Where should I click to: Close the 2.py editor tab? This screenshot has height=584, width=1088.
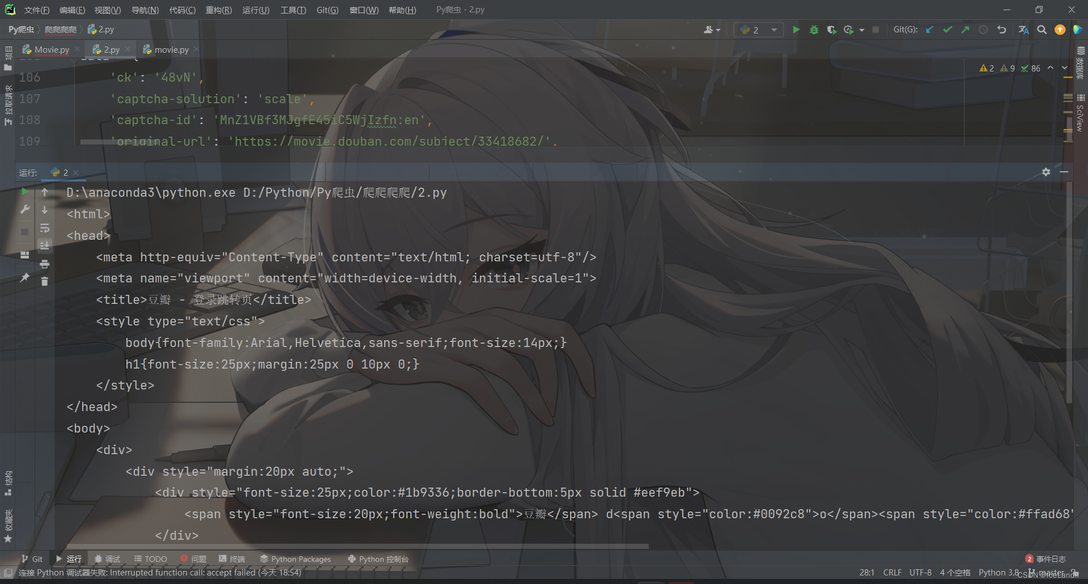pos(127,49)
